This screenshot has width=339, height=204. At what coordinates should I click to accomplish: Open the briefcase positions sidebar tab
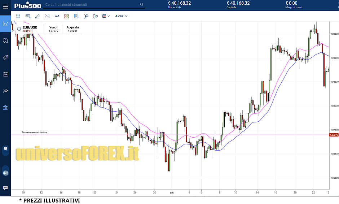click(5, 74)
